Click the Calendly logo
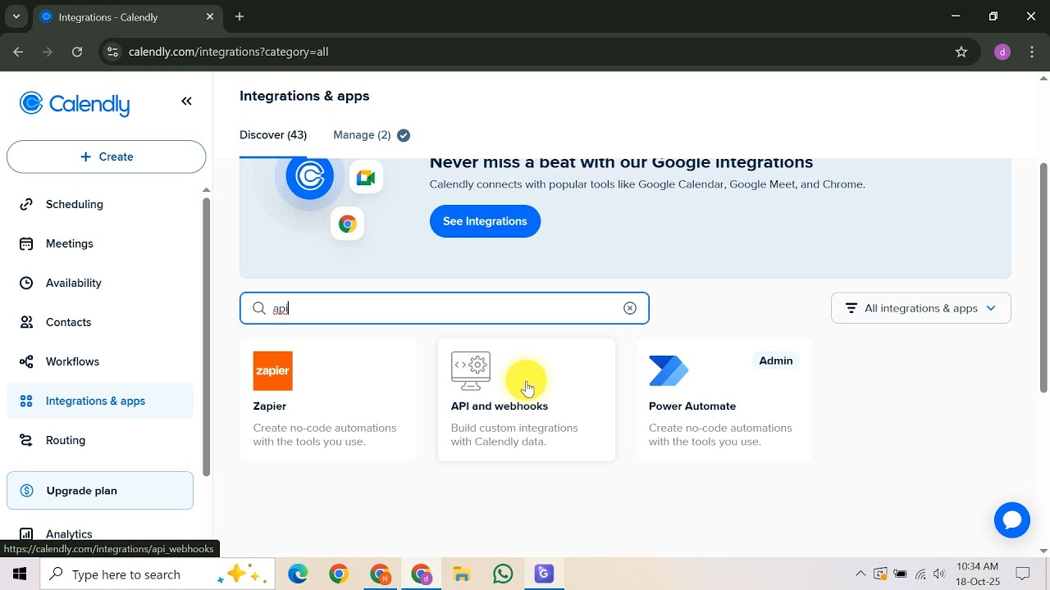 point(75,104)
